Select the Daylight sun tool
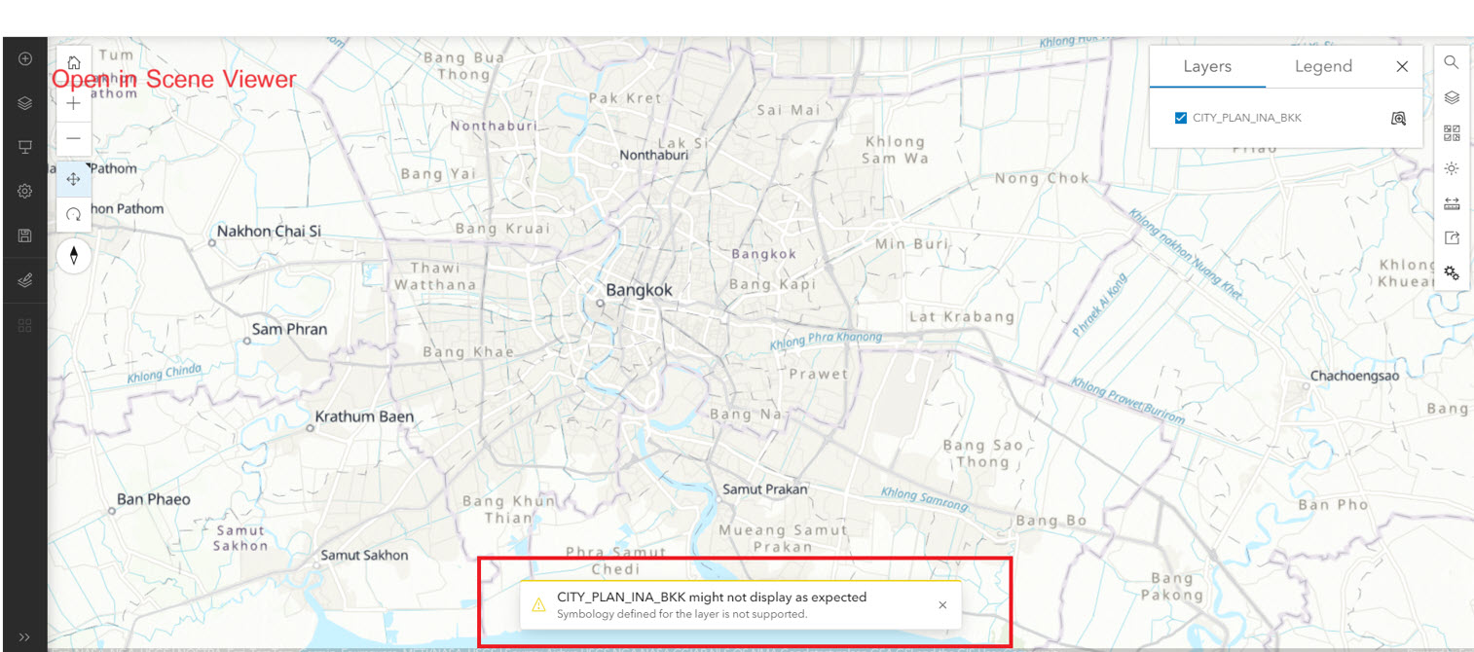Image resolution: width=1474 pixels, height=652 pixels. [x=1451, y=168]
